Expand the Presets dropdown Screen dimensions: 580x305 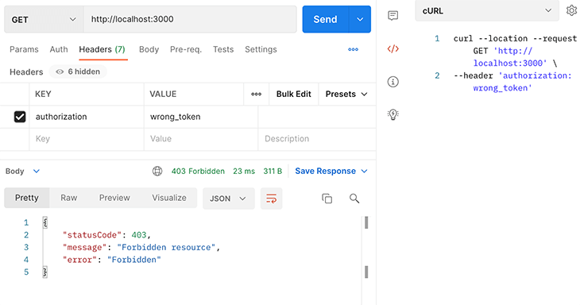click(x=346, y=95)
